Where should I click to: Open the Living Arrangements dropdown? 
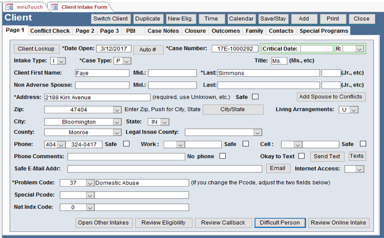[354, 110]
